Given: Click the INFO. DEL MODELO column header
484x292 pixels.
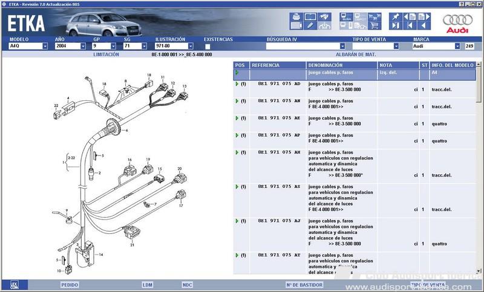Looking at the screenshot, I should click(453, 65).
